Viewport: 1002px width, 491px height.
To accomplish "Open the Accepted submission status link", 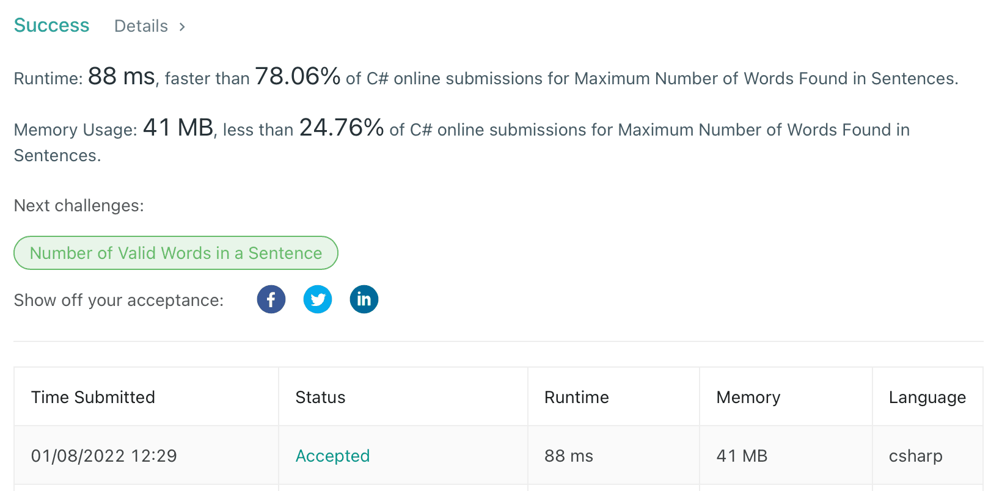I will [332, 456].
